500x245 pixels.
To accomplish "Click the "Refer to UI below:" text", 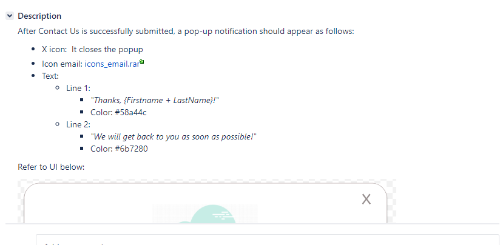I will (51, 167).
